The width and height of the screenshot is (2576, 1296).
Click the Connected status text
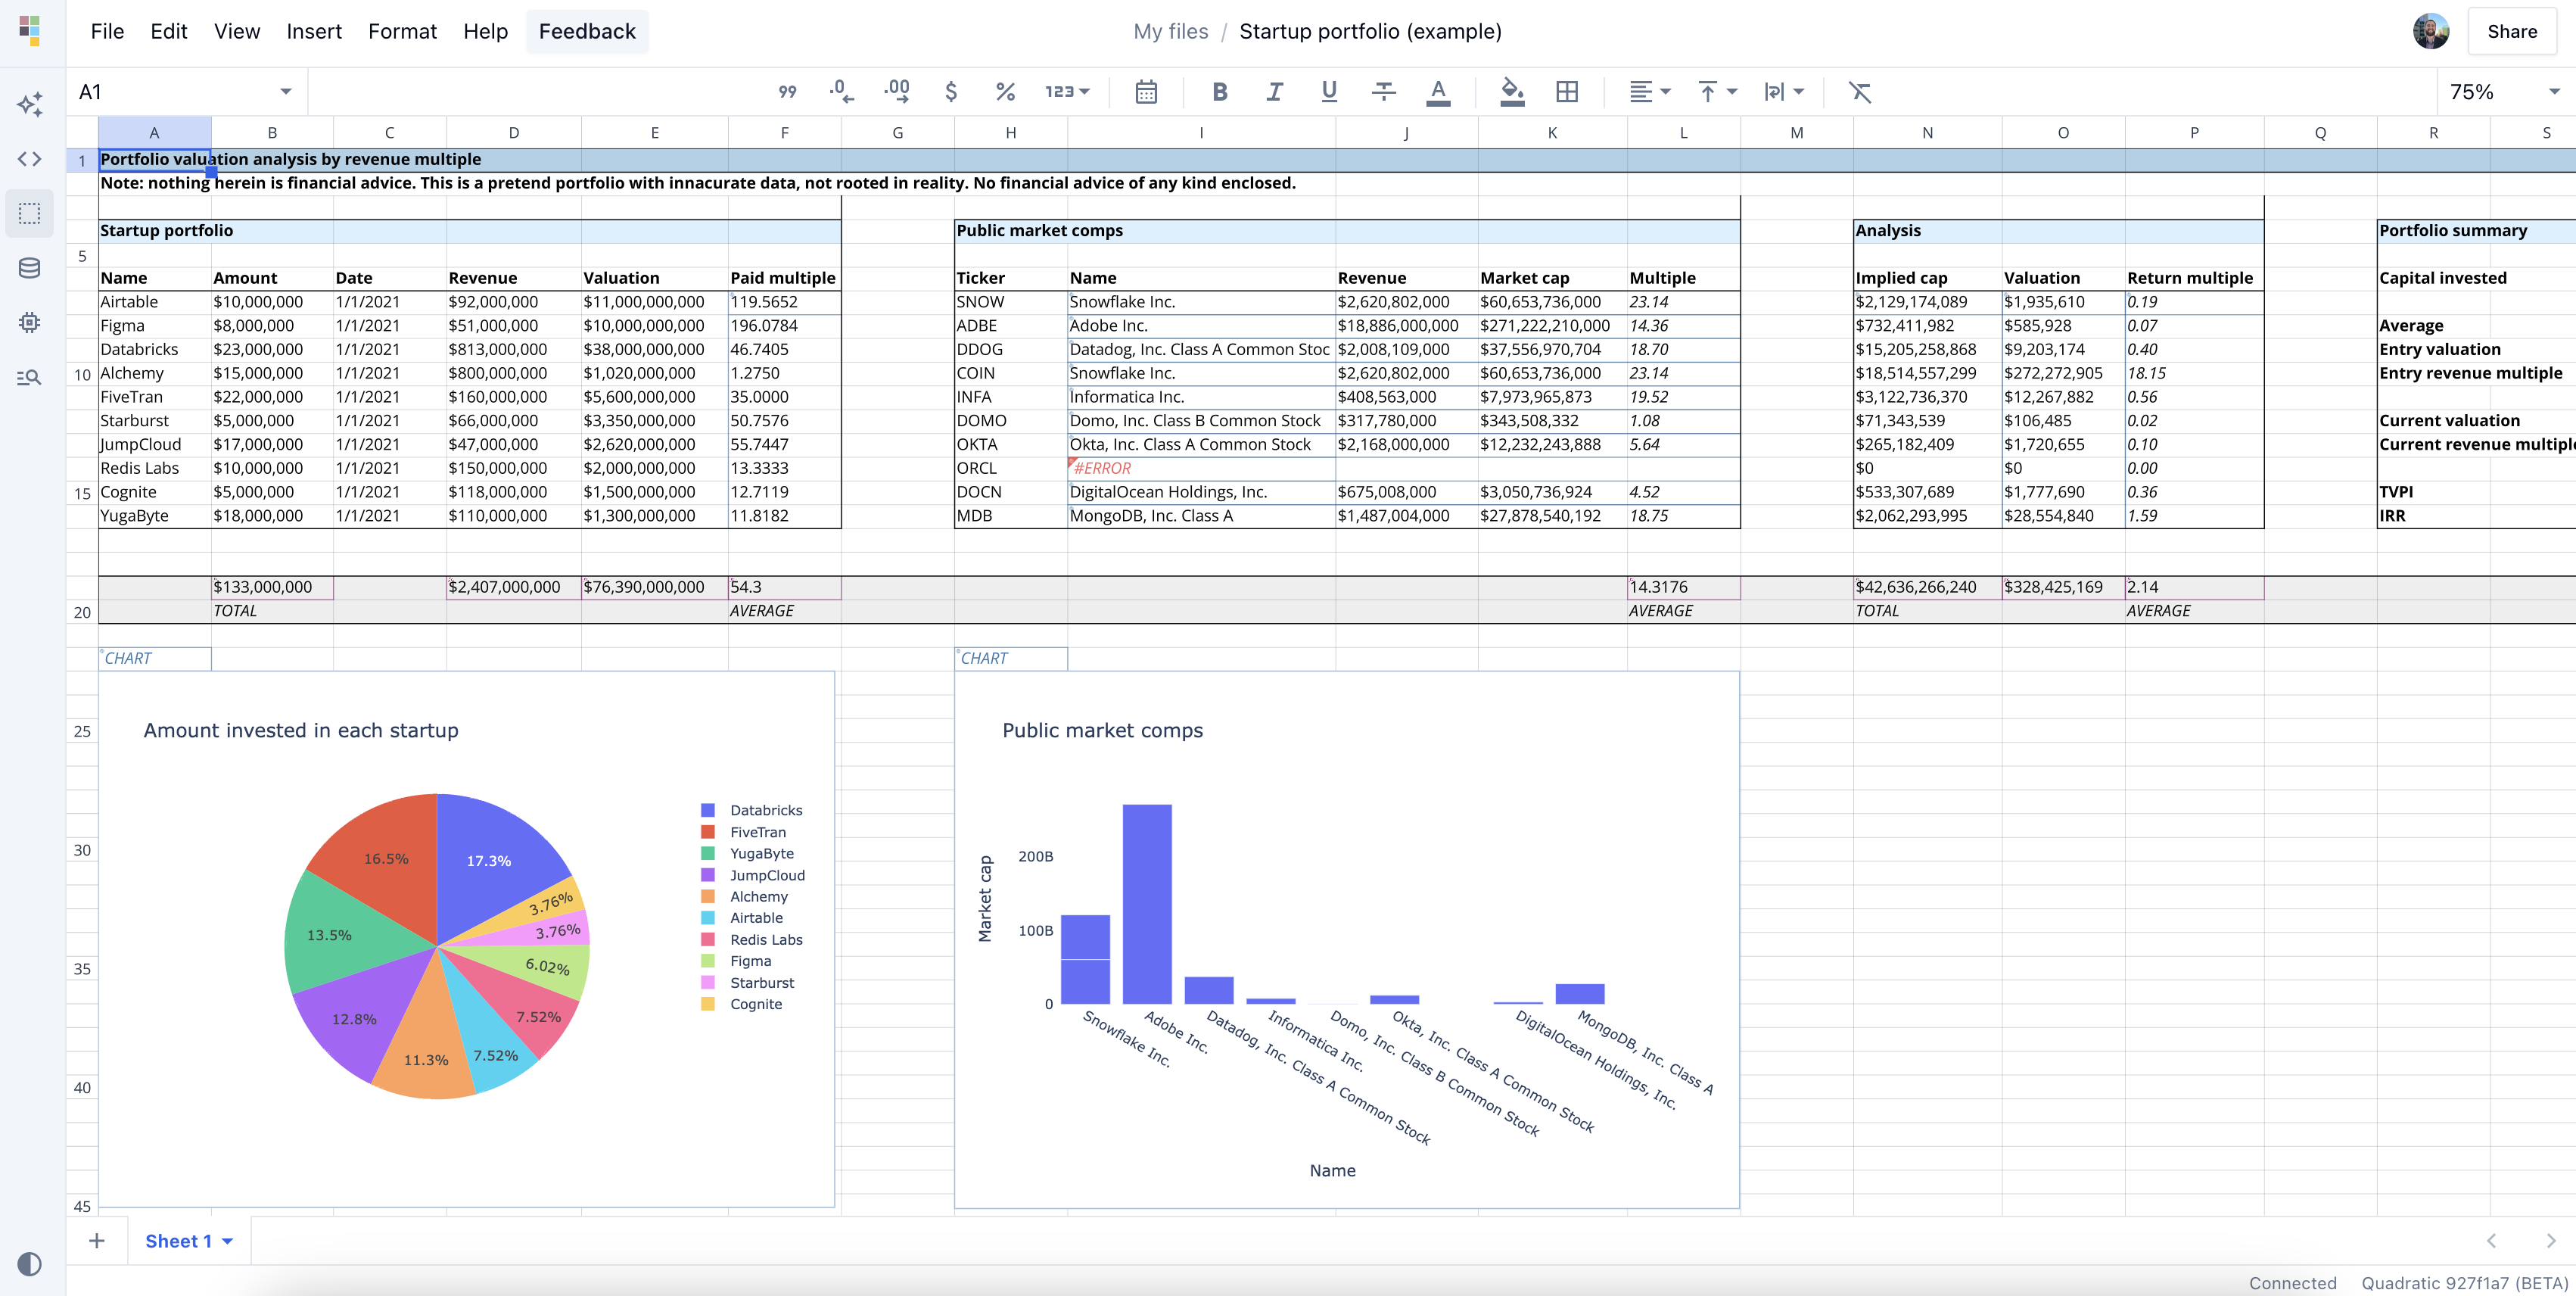pos(2292,1283)
